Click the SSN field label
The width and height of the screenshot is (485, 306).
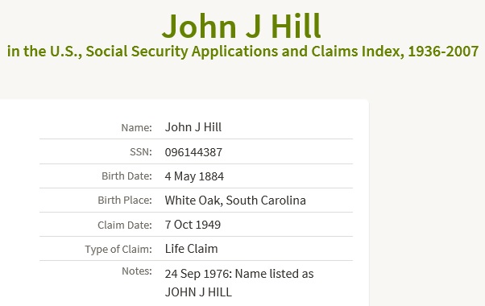[x=141, y=151]
